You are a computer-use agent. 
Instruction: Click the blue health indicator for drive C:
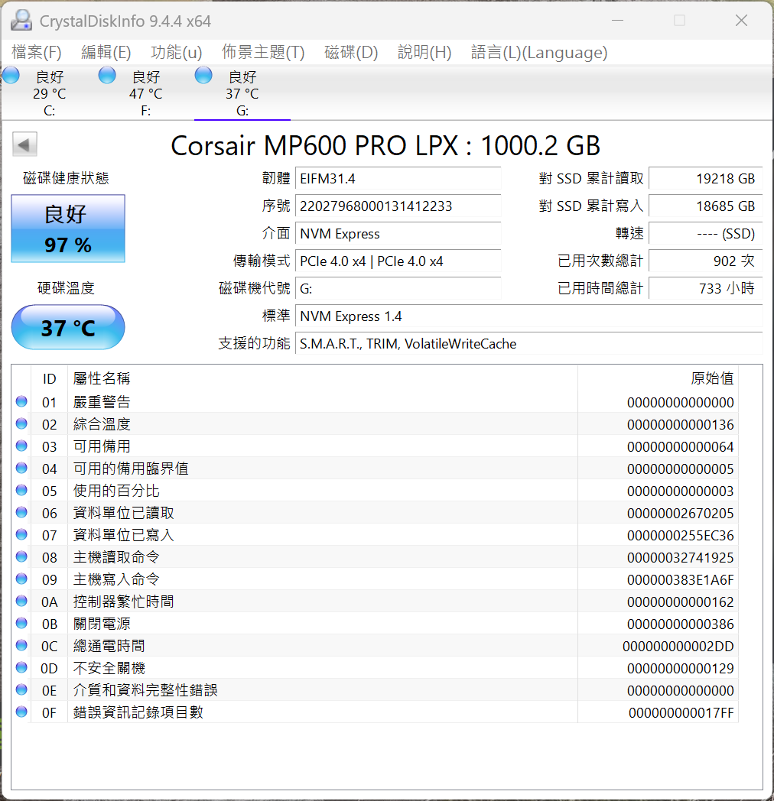(11, 75)
